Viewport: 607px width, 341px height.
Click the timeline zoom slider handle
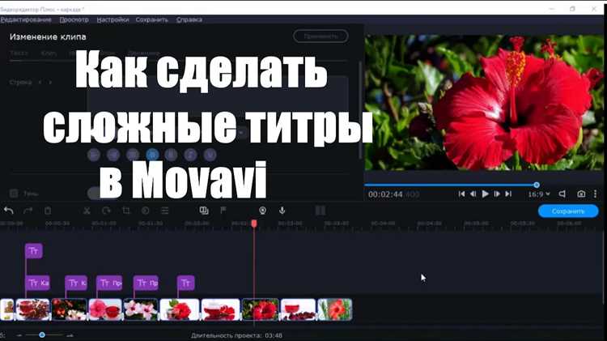42,335
